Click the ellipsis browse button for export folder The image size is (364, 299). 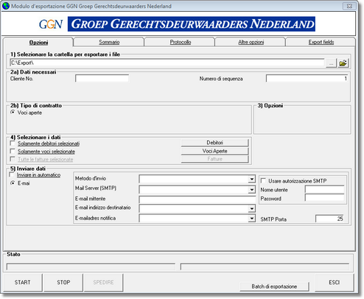[331, 63]
